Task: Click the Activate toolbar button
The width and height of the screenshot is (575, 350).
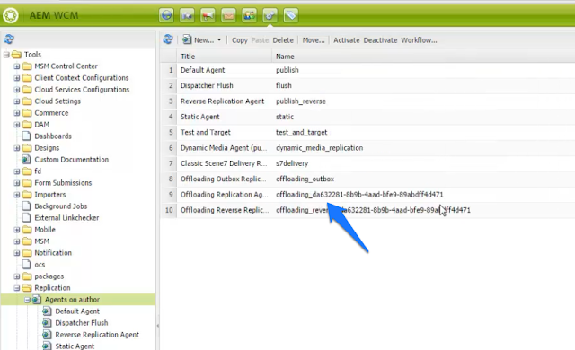Action: click(x=346, y=40)
